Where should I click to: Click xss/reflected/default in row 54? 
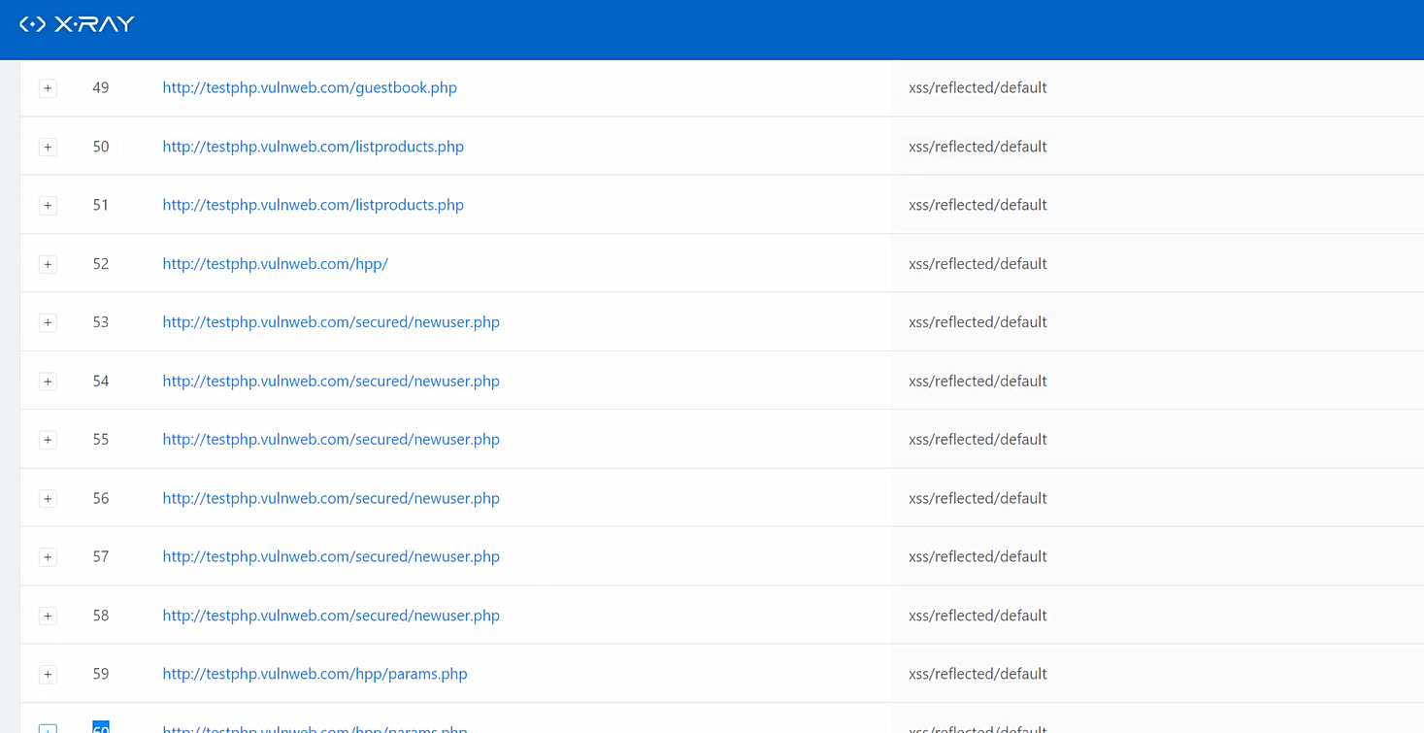point(977,381)
